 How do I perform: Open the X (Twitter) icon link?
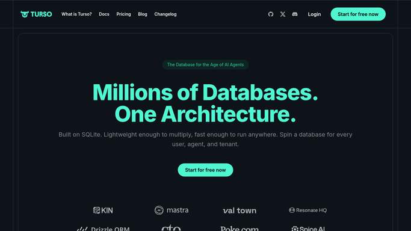[283, 14]
